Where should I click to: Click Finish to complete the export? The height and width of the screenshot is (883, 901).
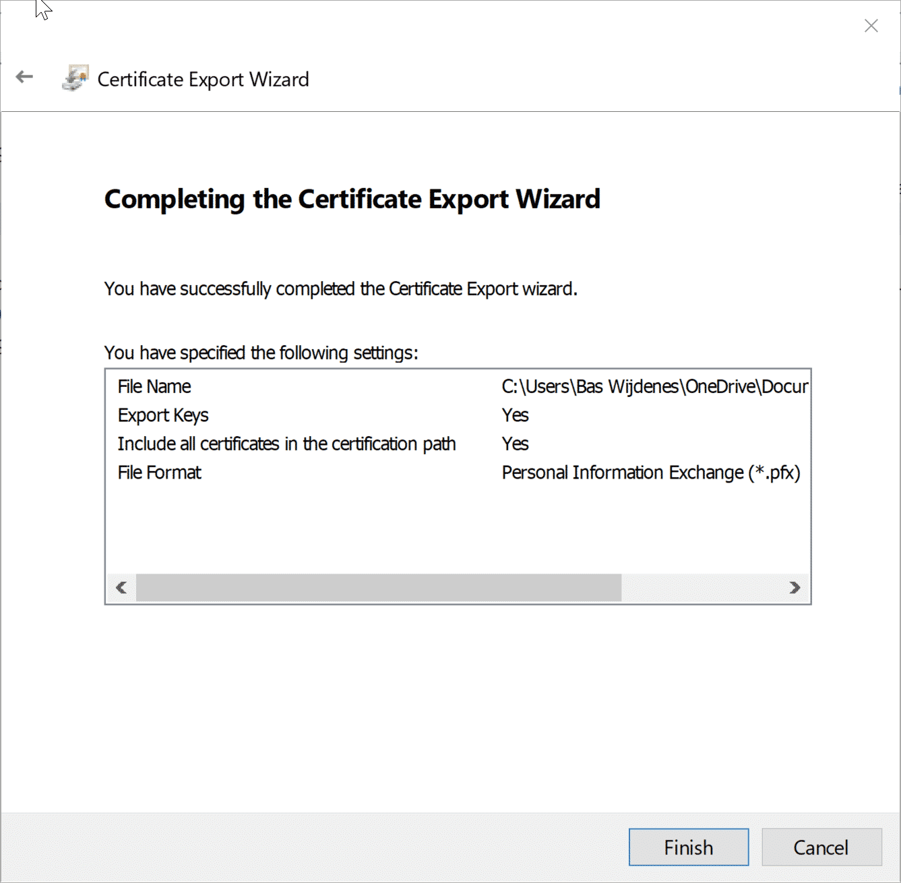tap(688, 847)
